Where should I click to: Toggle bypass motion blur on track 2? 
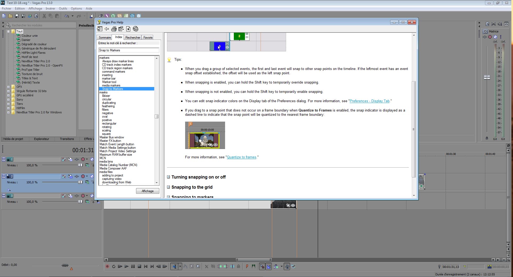point(64,176)
